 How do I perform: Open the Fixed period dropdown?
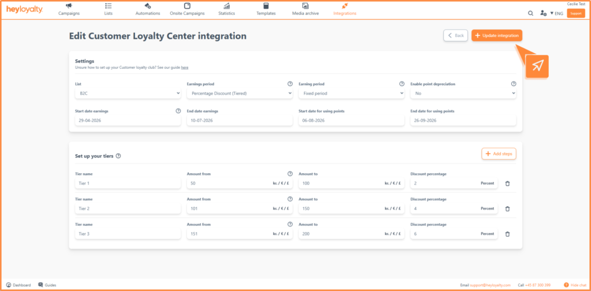(351, 93)
